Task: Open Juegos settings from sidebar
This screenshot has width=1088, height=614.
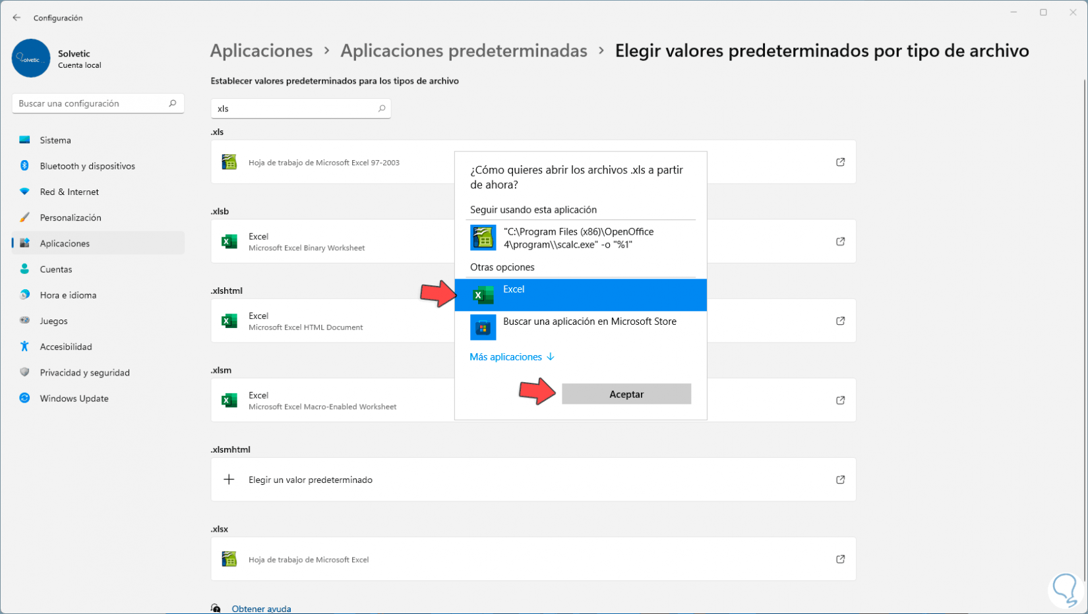Action: click(x=98, y=321)
